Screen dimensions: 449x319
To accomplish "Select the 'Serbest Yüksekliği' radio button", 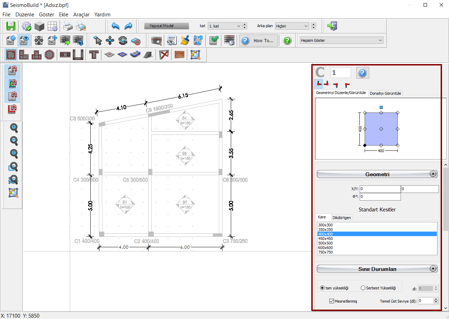I will pyautogui.click(x=363, y=288).
